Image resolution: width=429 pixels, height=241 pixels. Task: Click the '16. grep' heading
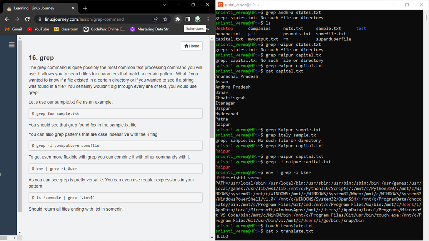41,58
